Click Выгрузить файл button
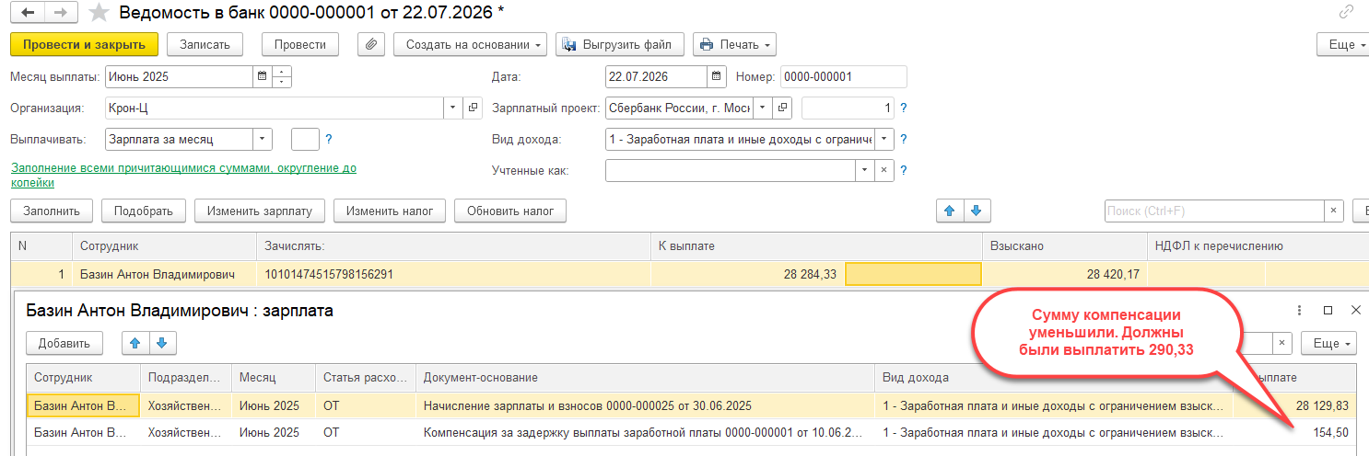The height and width of the screenshot is (456, 1369). 620,44
